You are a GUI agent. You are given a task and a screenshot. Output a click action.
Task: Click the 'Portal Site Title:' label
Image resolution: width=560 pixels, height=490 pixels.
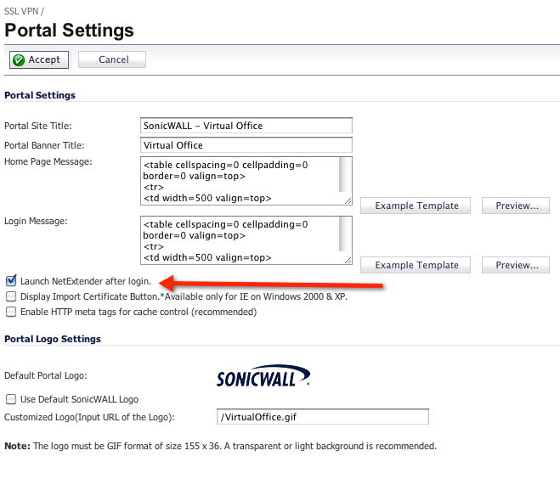(38, 126)
